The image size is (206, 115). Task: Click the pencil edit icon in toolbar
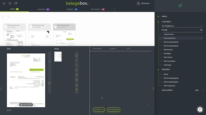point(77,70)
